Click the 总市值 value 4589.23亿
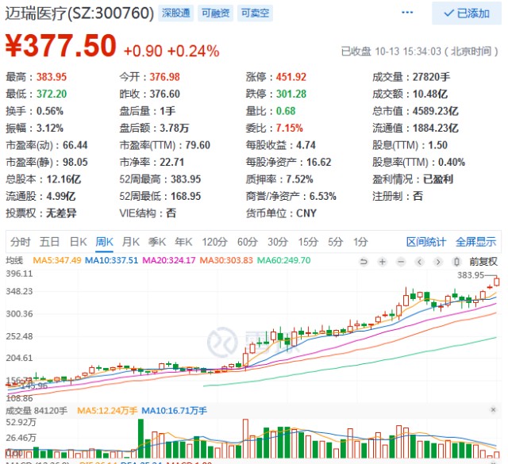The width and height of the screenshot is (508, 464). coord(436,111)
